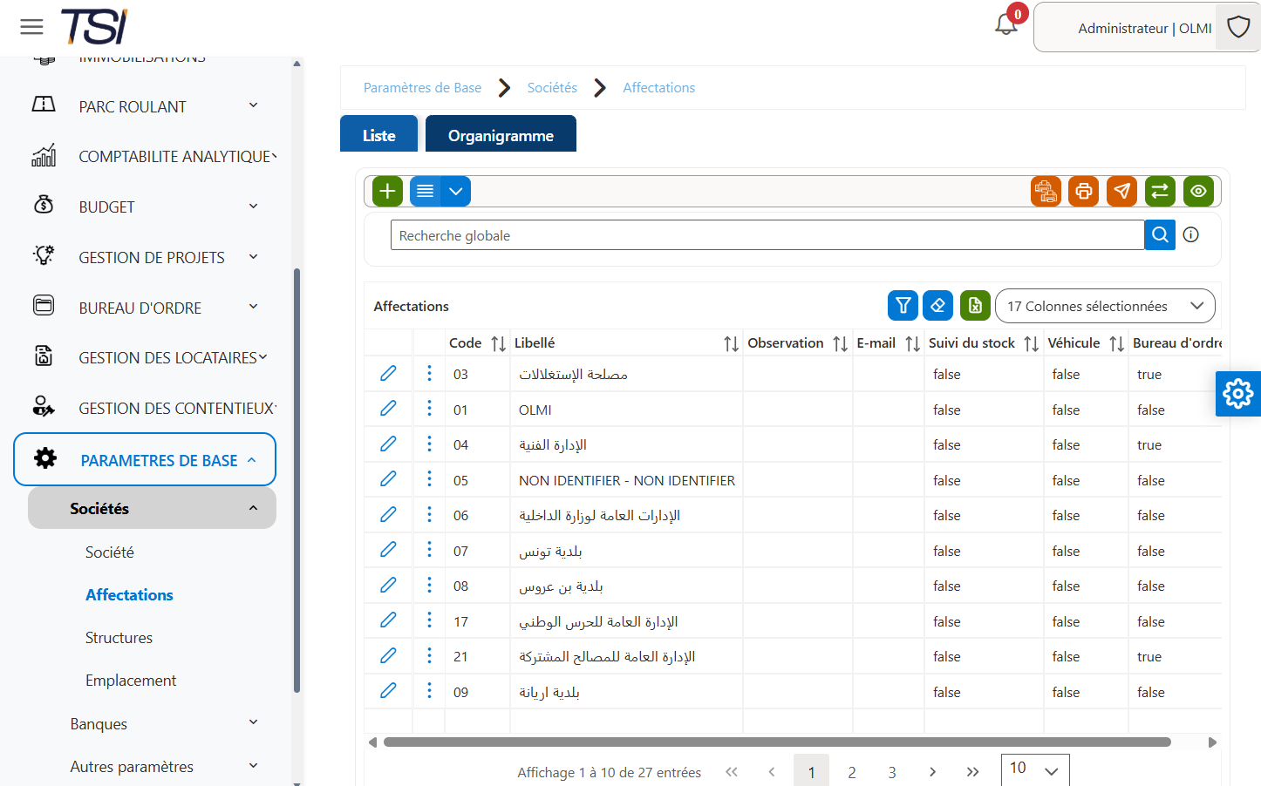This screenshot has width=1261, height=786.
Task: Open the notification bell
Action: coord(1006,24)
